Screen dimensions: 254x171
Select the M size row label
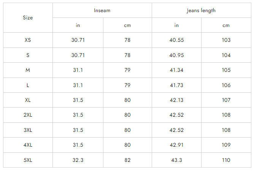tap(28, 70)
